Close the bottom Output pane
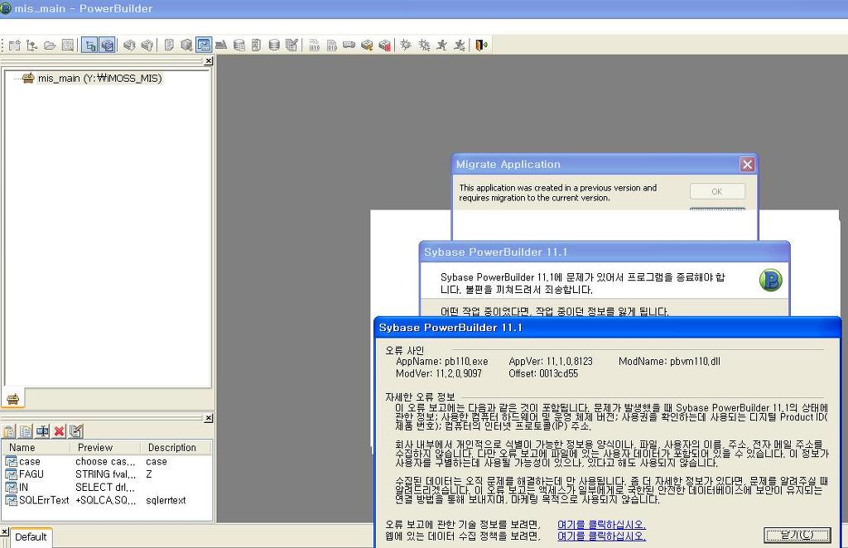Viewport: 848px width, 548px height. [4, 531]
